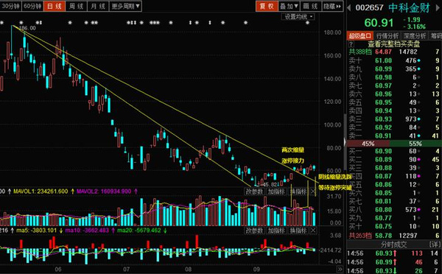Click 改参数 on the volume panel
The image size is (442, 274).
[254, 192]
